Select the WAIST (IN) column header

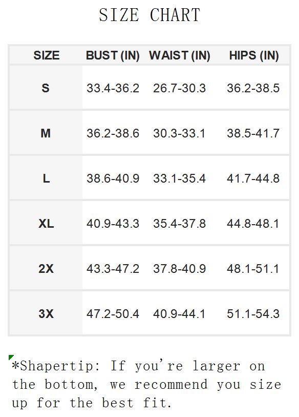coord(180,55)
